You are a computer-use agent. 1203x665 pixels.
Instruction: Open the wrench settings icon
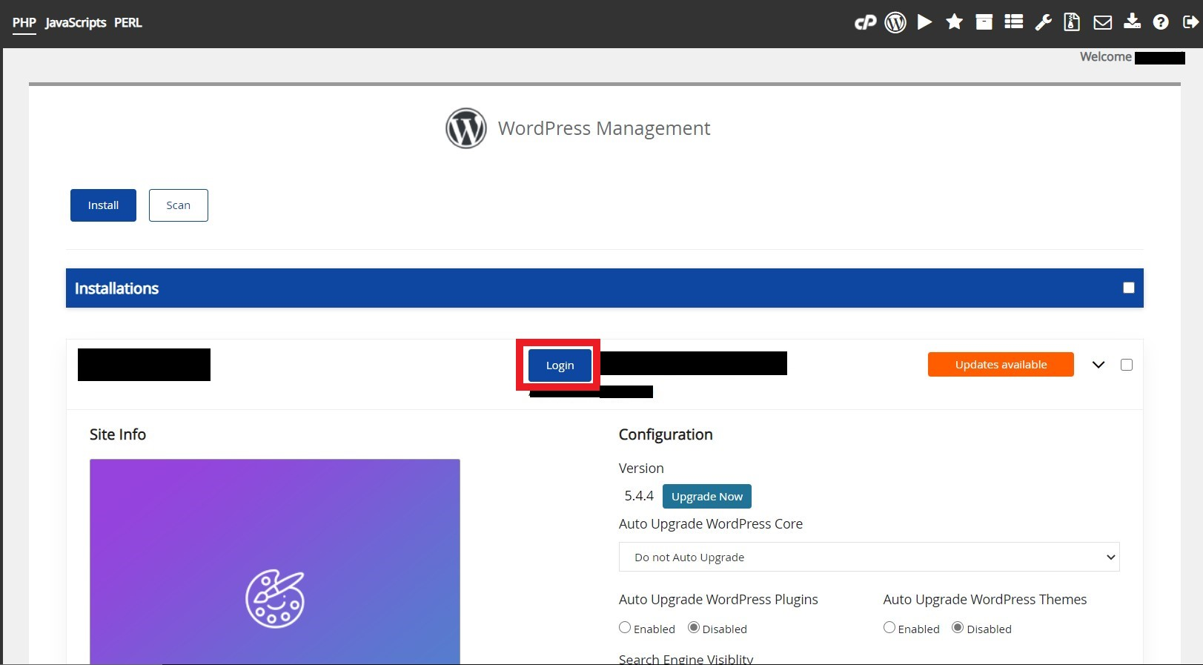(1043, 22)
